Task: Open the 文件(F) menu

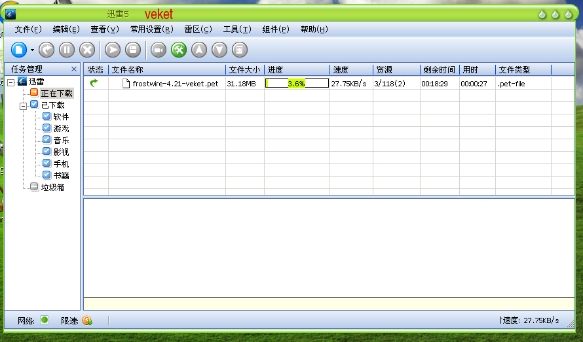Action: click(x=28, y=29)
